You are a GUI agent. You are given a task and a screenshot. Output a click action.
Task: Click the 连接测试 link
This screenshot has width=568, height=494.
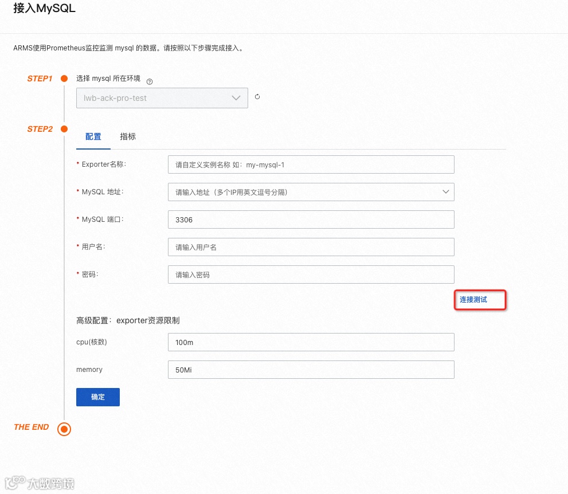point(473,300)
